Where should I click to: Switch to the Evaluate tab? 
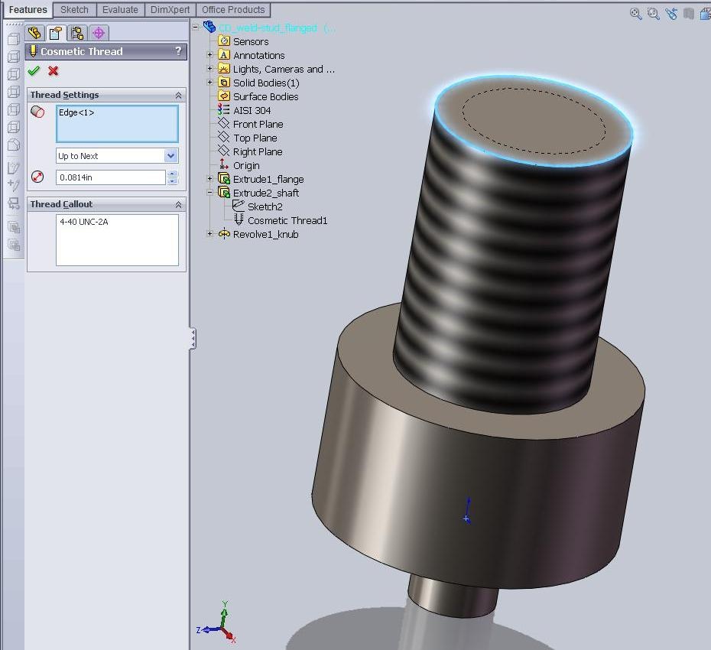tap(120, 9)
